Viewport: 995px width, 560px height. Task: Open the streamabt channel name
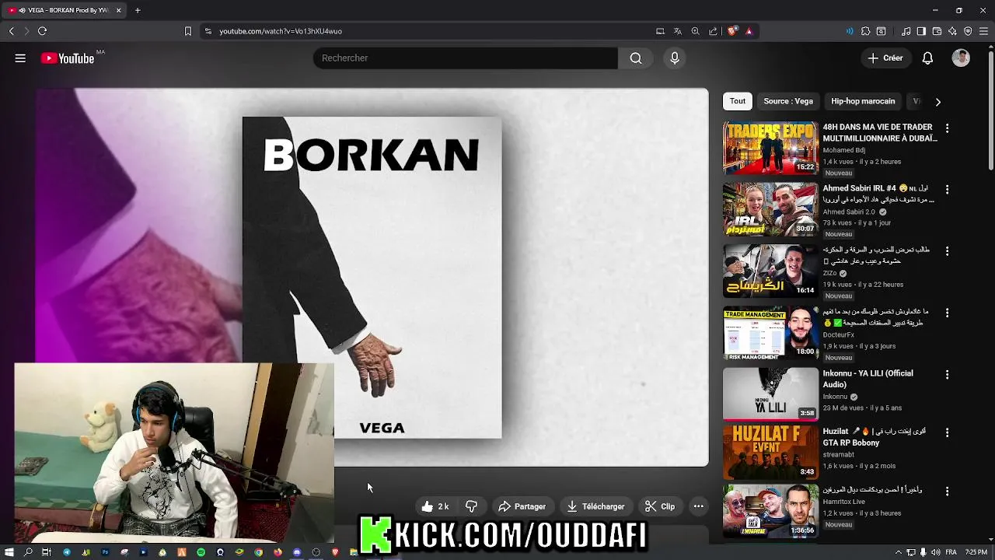pos(839,454)
